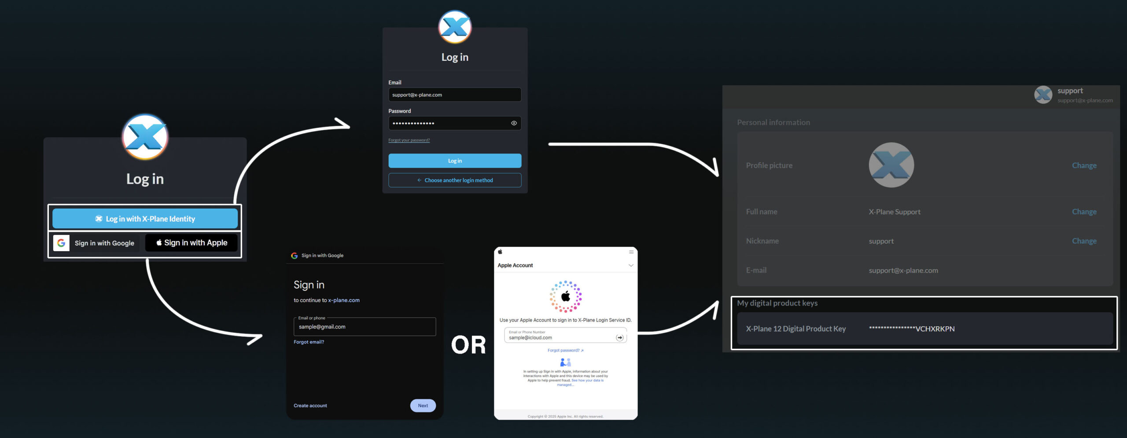Click X-Plane 12 Digital Product Key label
This screenshot has width=1127, height=438.
click(x=796, y=329)
